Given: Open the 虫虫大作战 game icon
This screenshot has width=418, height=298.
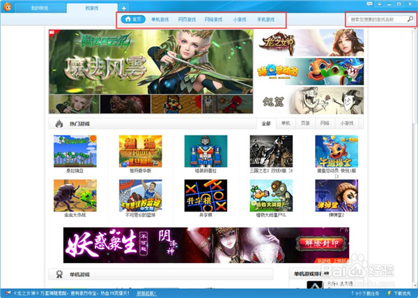Looking at the screenshot, I should click(x=75, y=195).
